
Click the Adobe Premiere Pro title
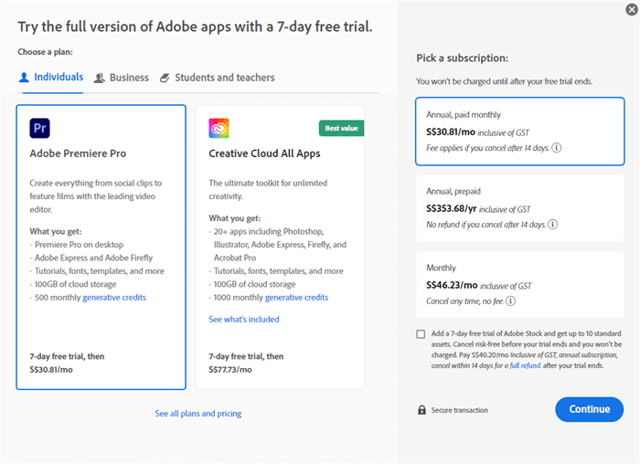pos(78,153)
